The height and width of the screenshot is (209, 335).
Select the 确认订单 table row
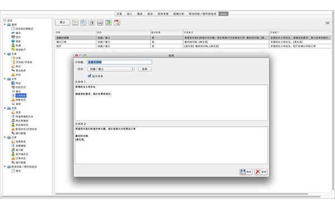point(193,42)
